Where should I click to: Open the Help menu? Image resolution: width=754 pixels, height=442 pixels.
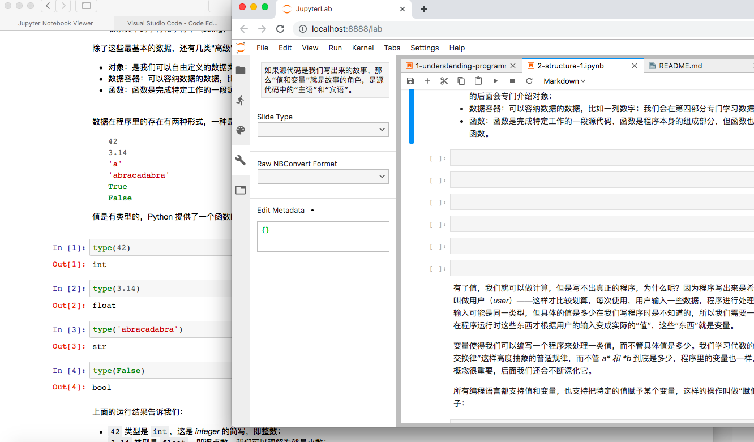click(x=457, y=48)
